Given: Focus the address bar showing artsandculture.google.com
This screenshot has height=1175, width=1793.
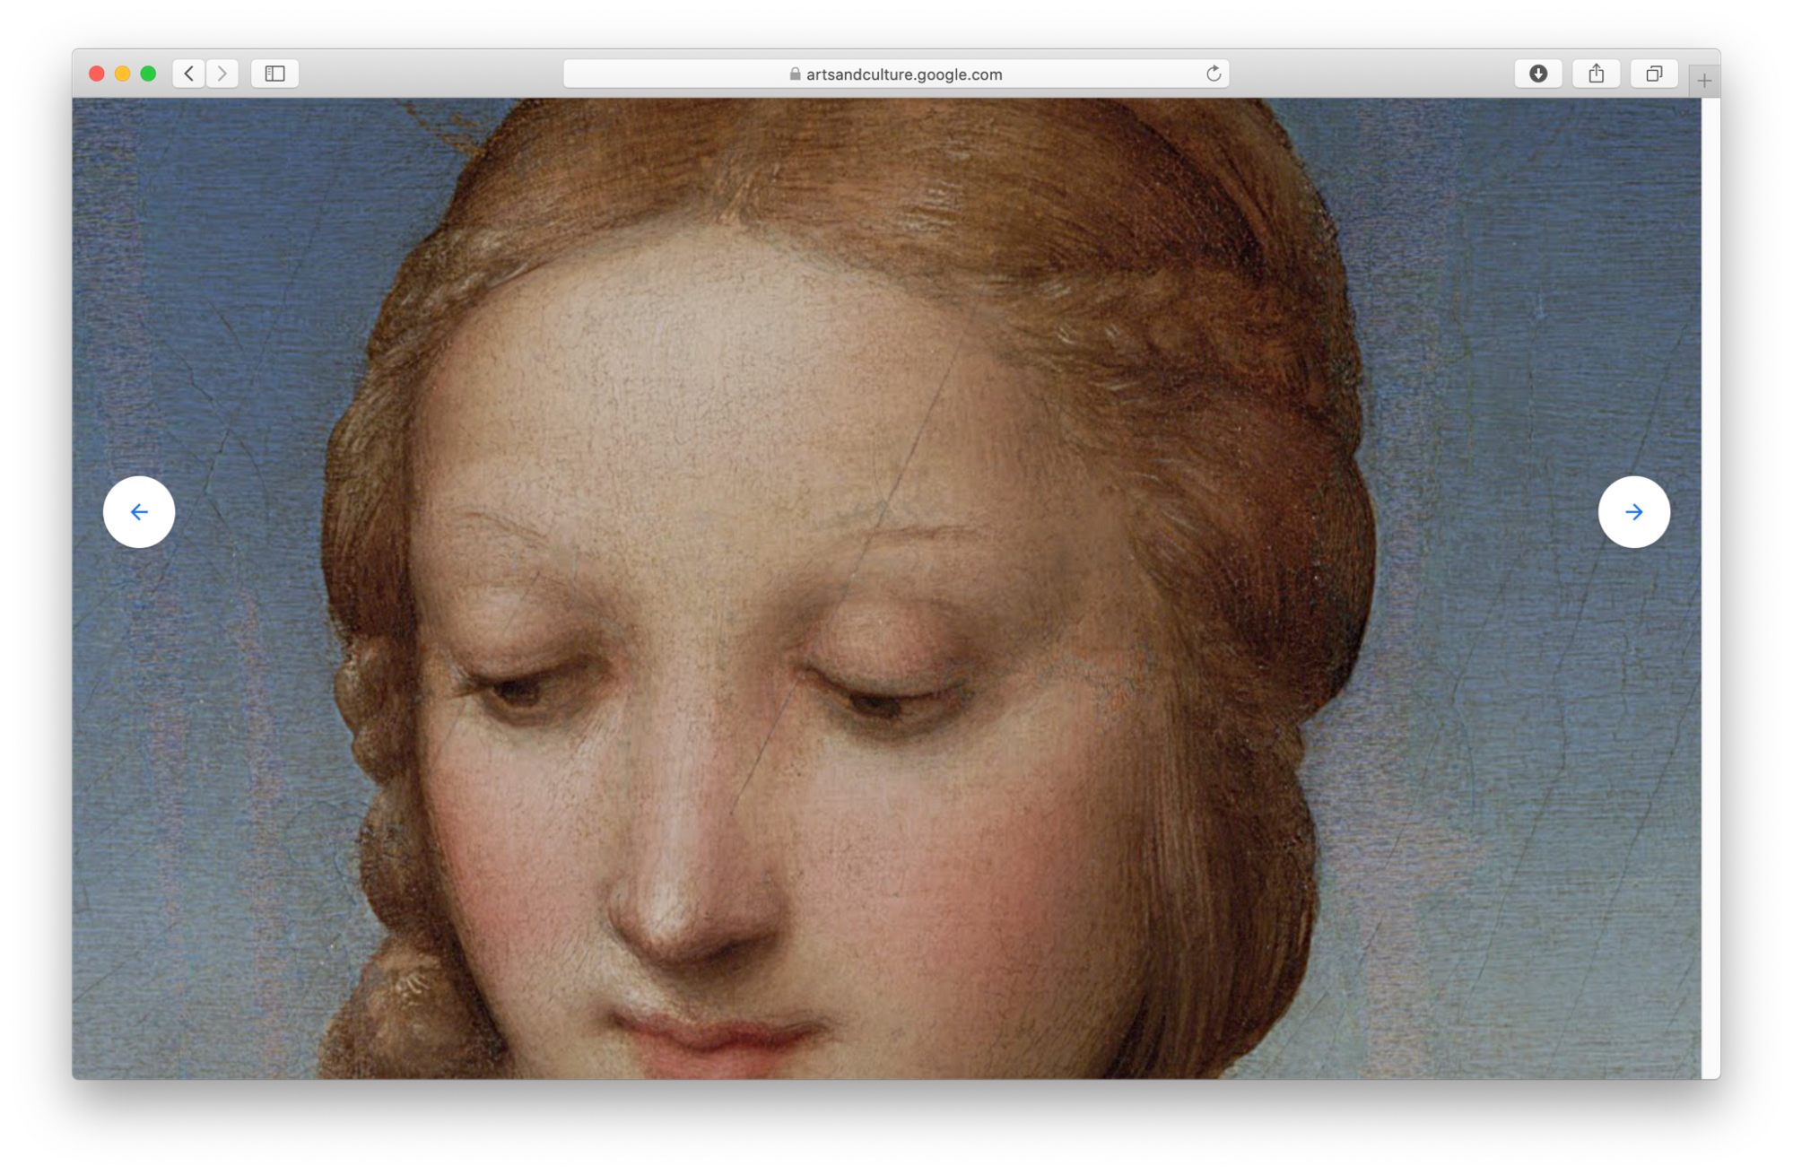Looking at the screenshot, I should click(896, 74).
